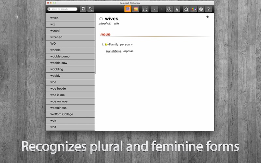Click the colorful book icon

click(x=193, y=9)
